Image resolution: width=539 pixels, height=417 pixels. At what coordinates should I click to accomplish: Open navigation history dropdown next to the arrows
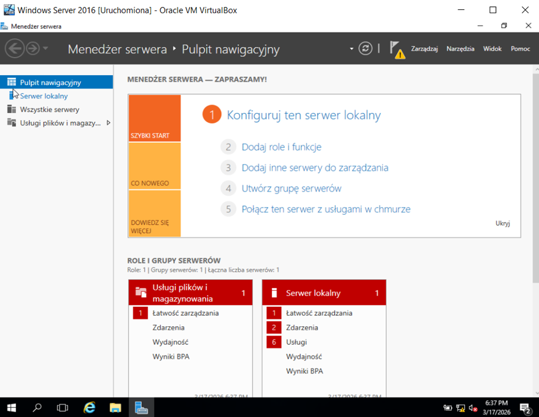pos(46,49)
